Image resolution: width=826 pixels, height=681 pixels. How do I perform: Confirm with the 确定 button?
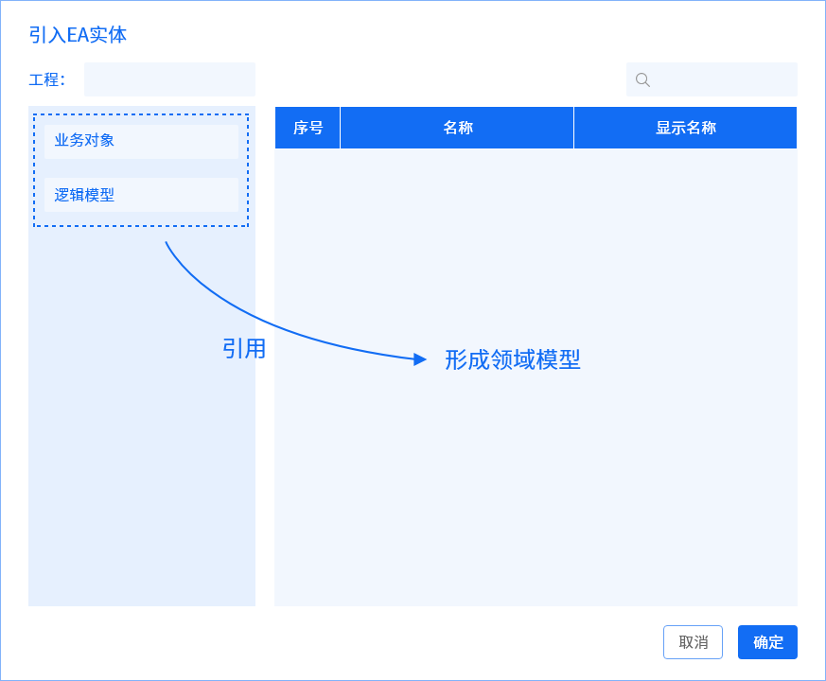(767, 642)
